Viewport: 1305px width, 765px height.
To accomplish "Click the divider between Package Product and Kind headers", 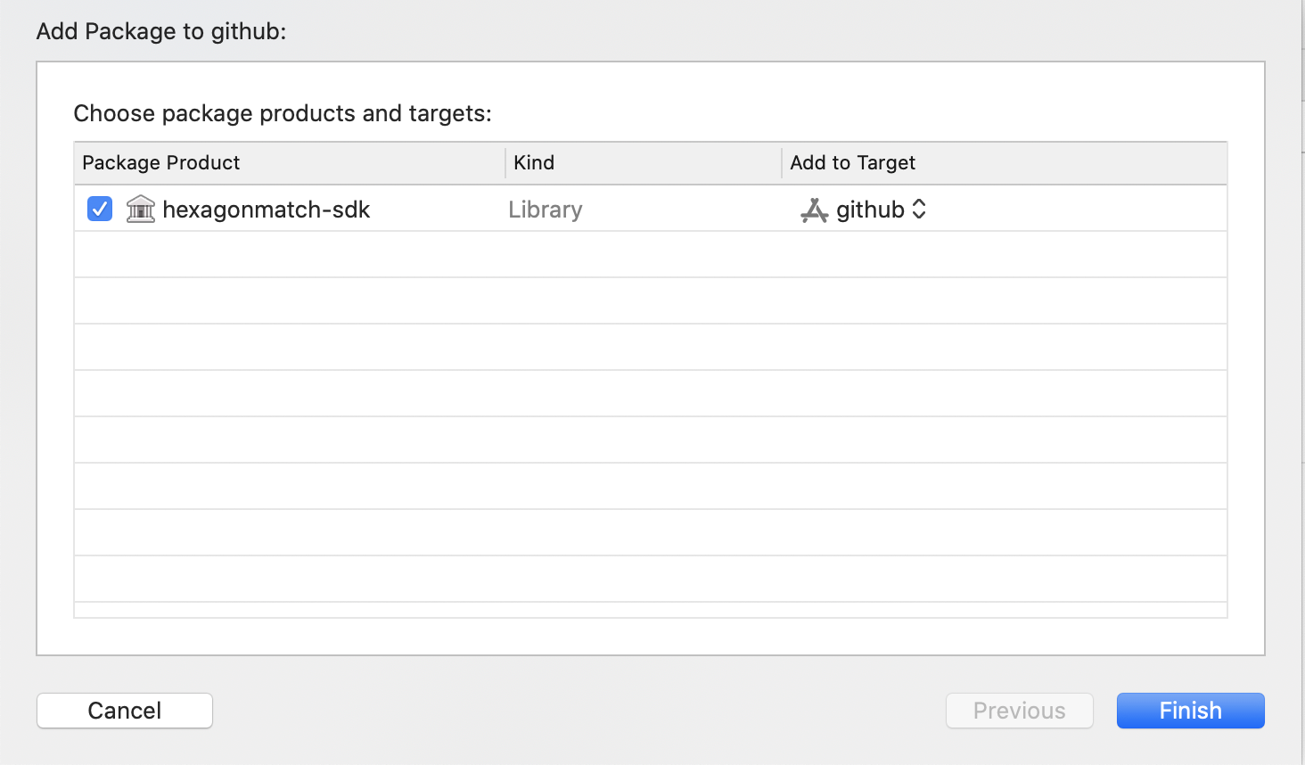I will tap(505, 162).
